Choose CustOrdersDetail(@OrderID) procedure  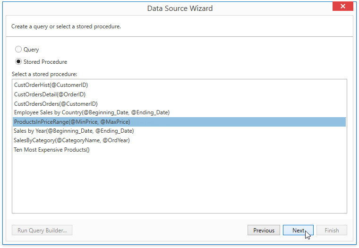[x=179, y=94]
